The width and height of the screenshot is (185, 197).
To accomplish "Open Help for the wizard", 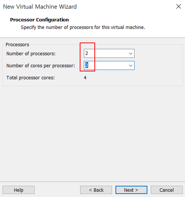I will coord(18,190).
